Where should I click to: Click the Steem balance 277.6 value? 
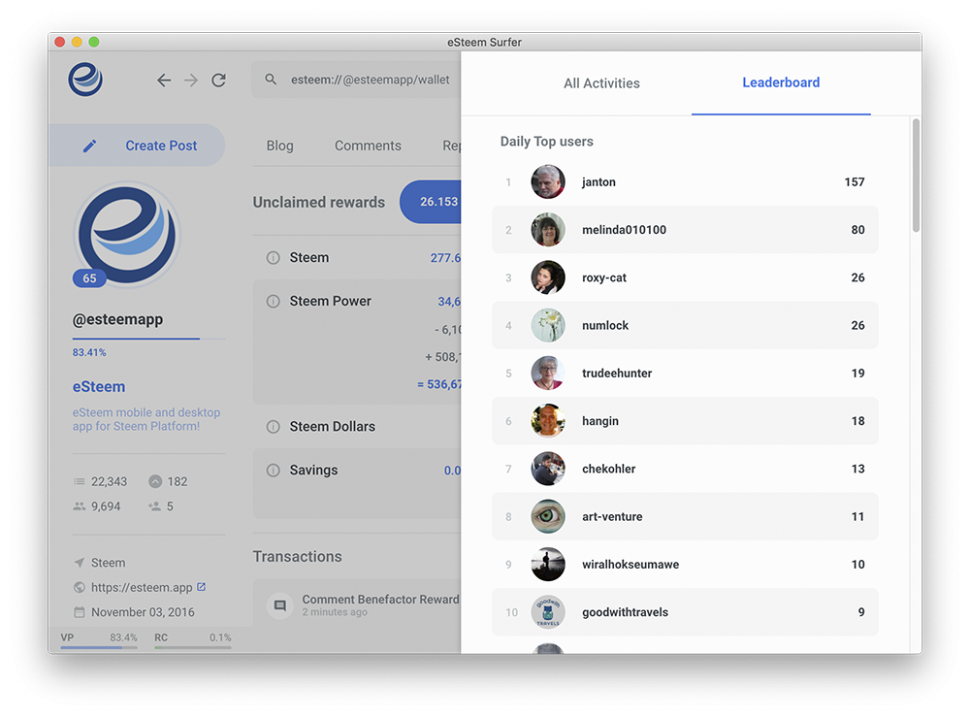tap(445, 257)
